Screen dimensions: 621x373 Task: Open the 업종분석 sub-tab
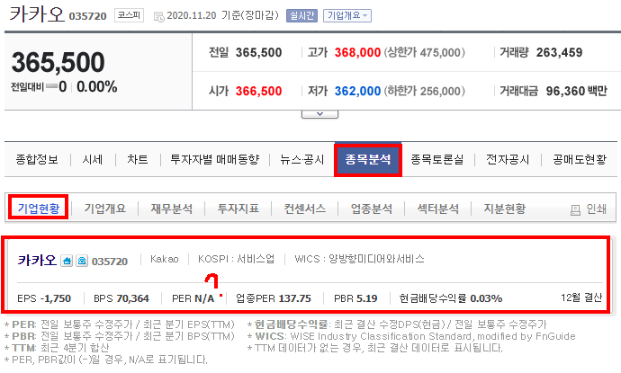pyautogui.click(x=372, y=208)
